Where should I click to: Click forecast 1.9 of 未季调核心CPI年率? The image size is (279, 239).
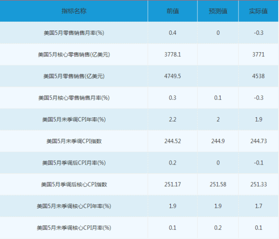(218, 206)
